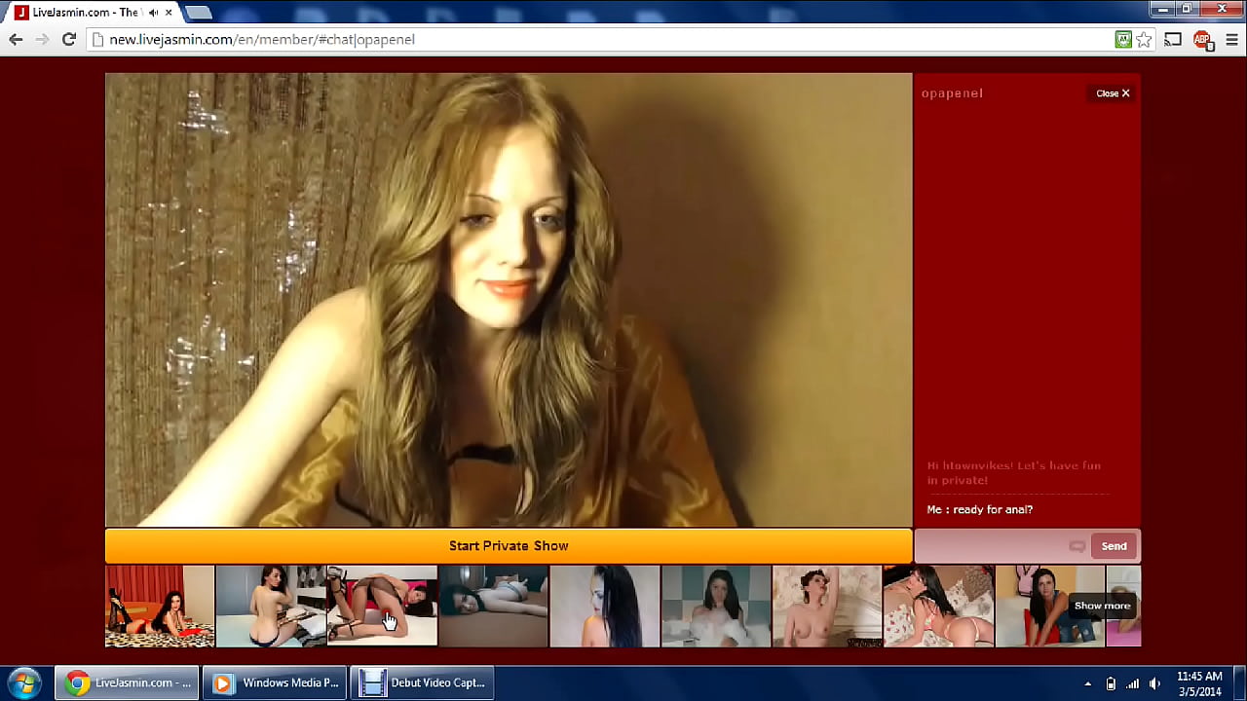The width and height of the screenshot is (1247, 701).
Task: Open a new browser tab
Action: (199, 13)
